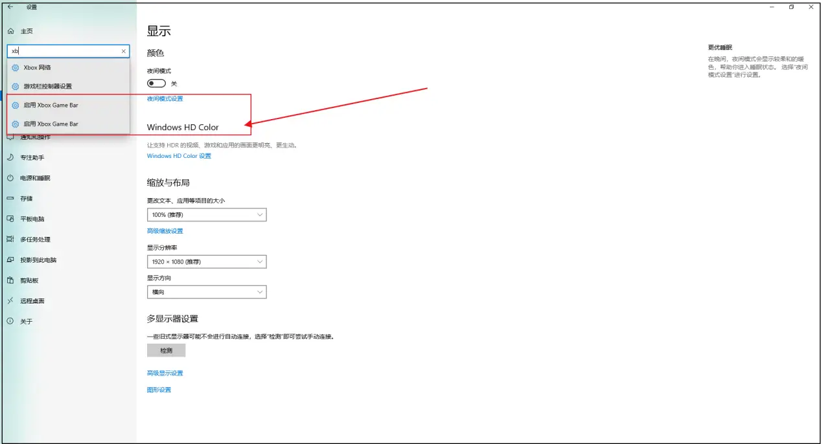This screenshot has width=821, height=444.
Task: Open the 主页 home page
Action: tap(19, 31)
